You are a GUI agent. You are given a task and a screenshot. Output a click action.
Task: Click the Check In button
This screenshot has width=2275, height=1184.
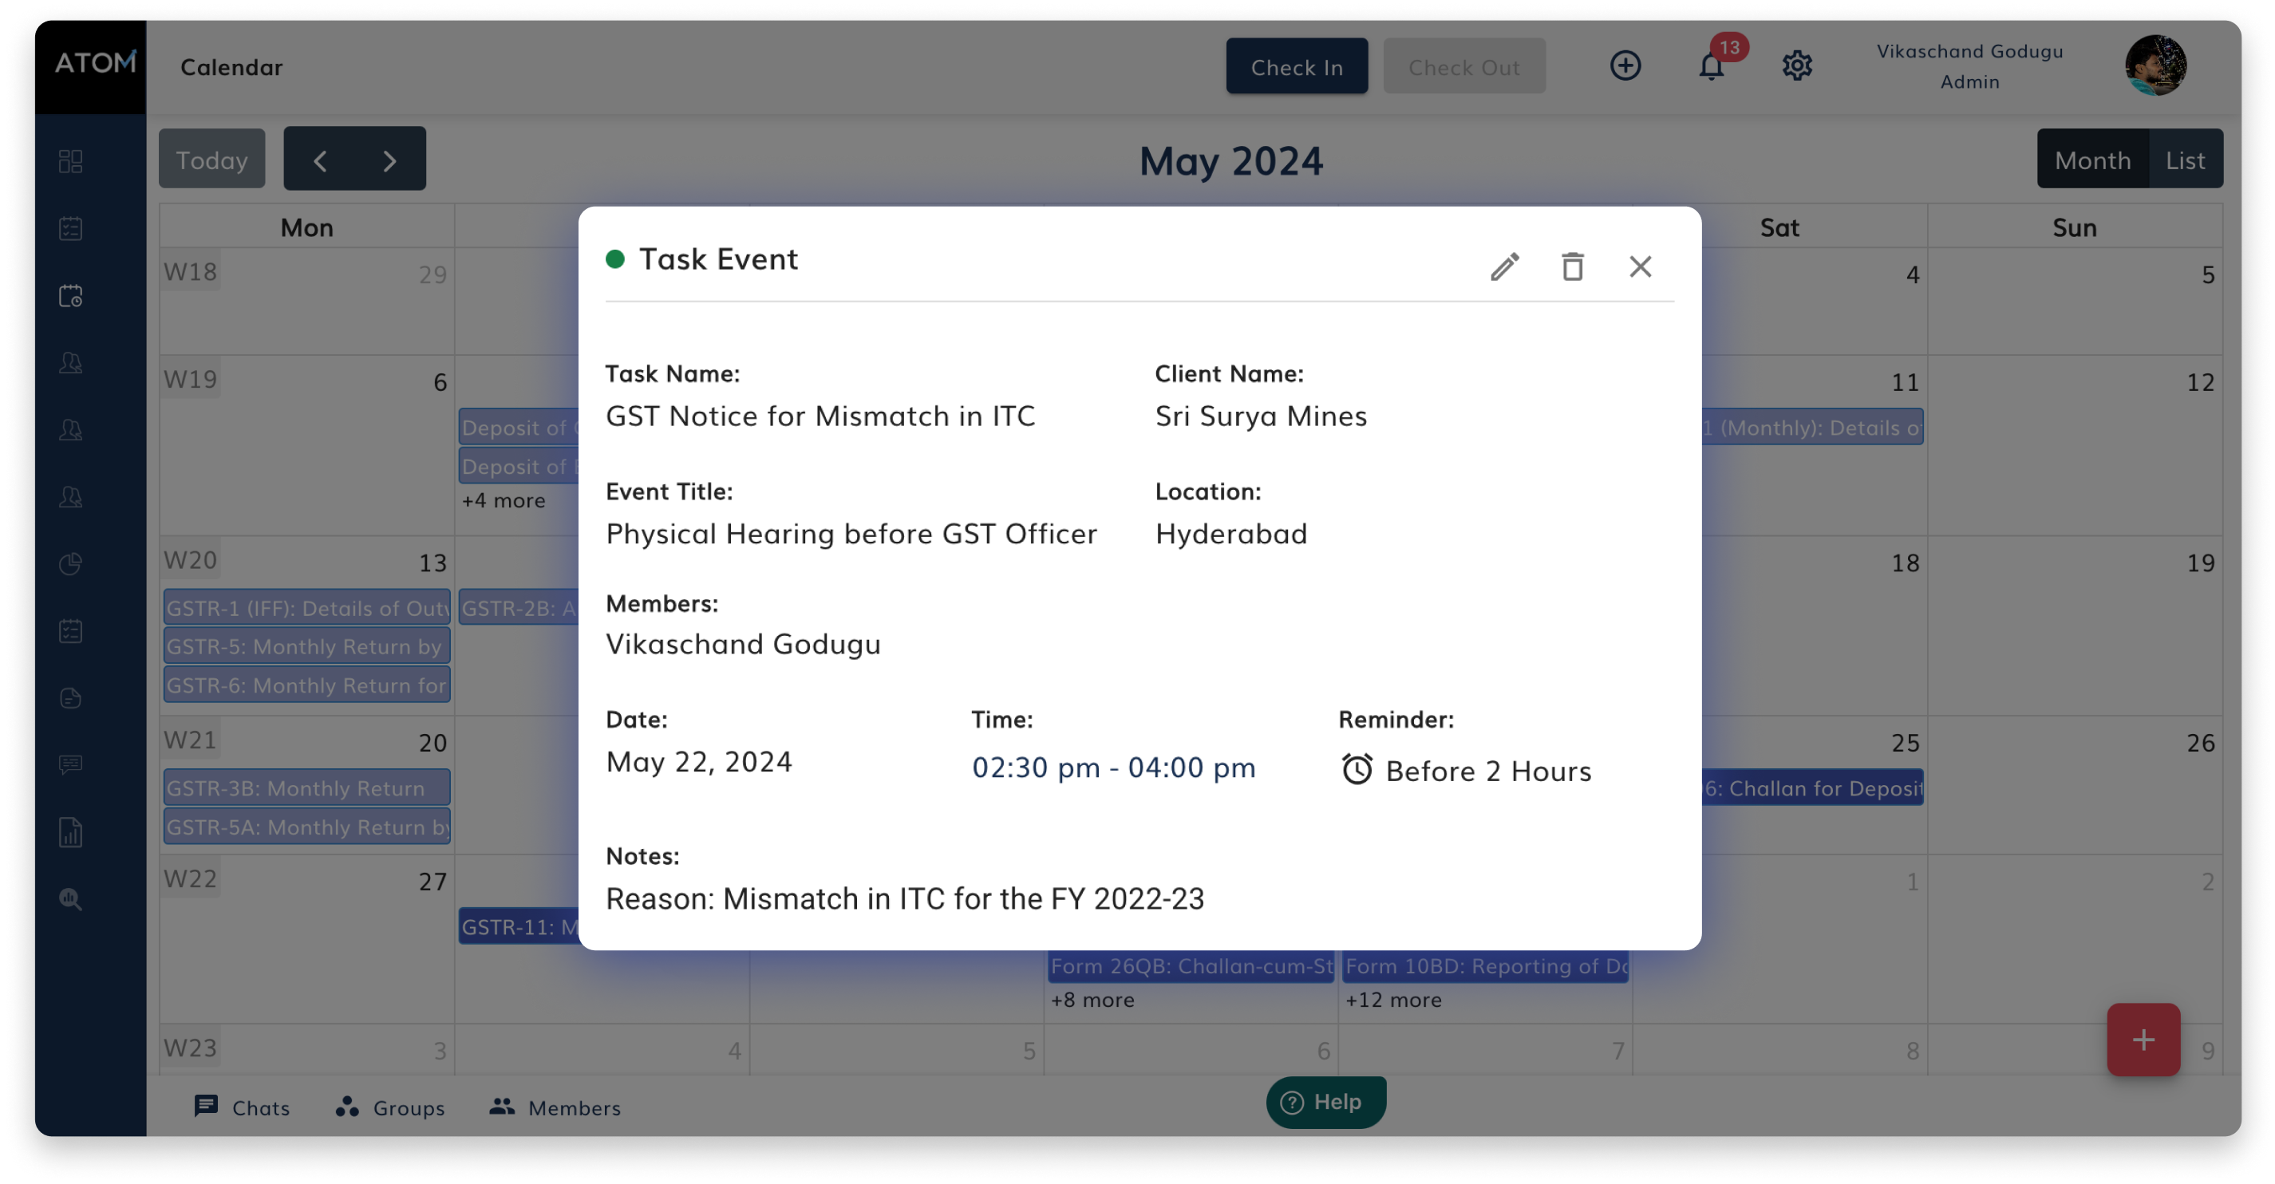coord(1297,66)
